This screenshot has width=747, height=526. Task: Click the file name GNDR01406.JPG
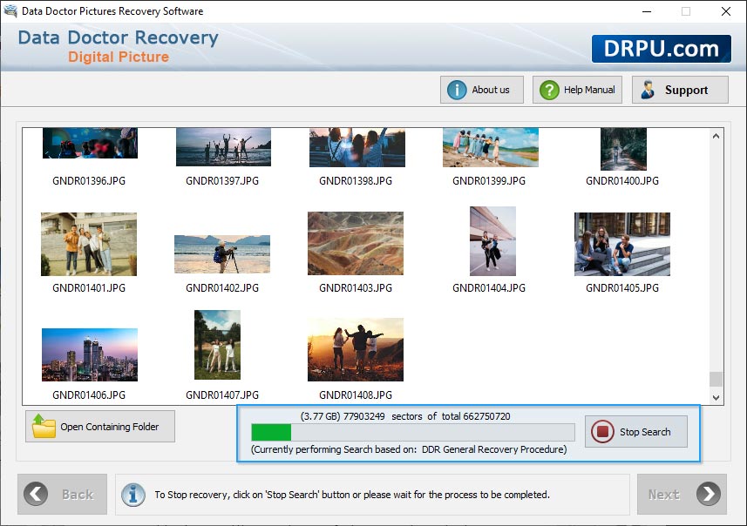[89, 395]
